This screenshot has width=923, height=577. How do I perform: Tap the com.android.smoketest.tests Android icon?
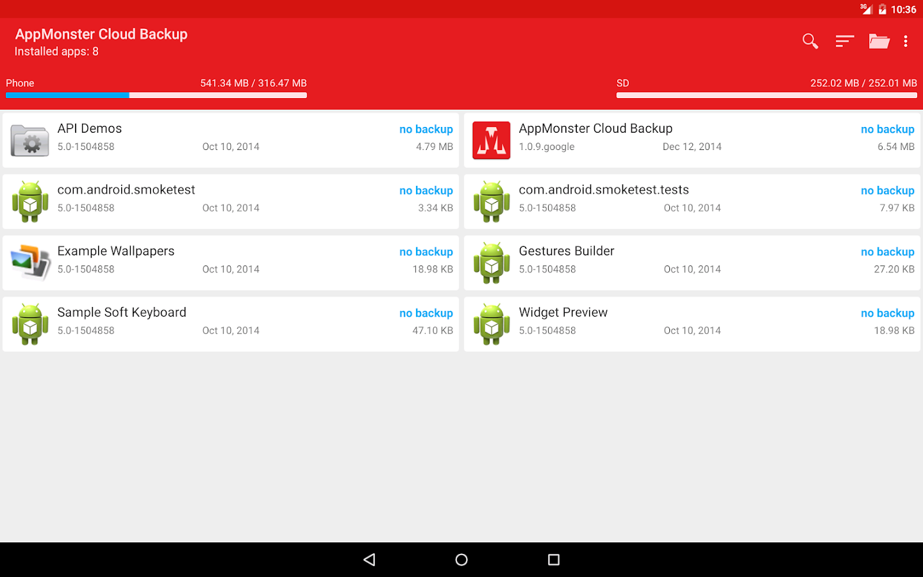click(492, 201)
